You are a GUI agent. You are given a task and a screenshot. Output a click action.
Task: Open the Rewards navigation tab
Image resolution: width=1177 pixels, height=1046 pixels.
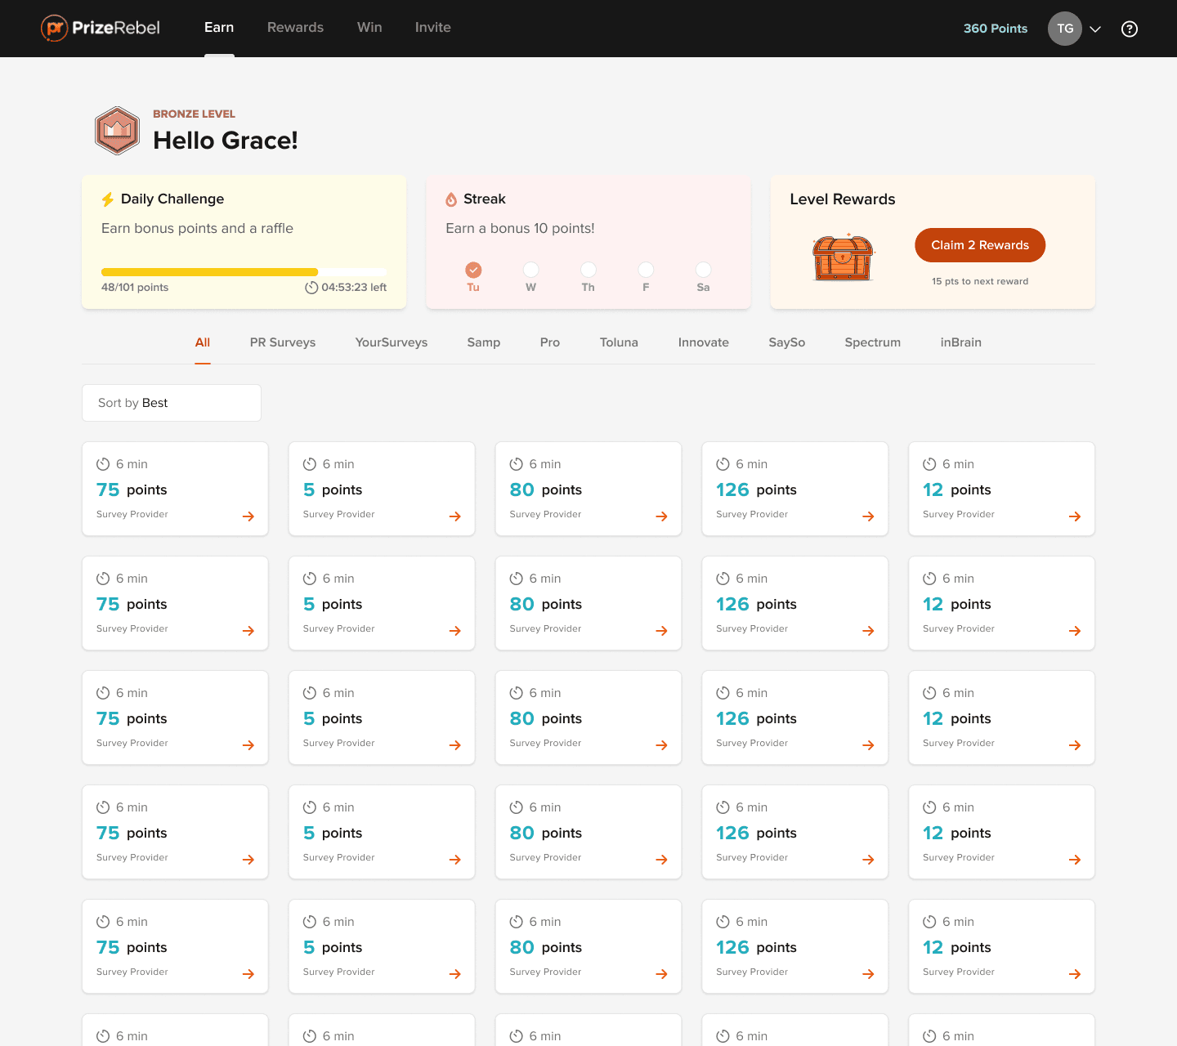[295, 28]
